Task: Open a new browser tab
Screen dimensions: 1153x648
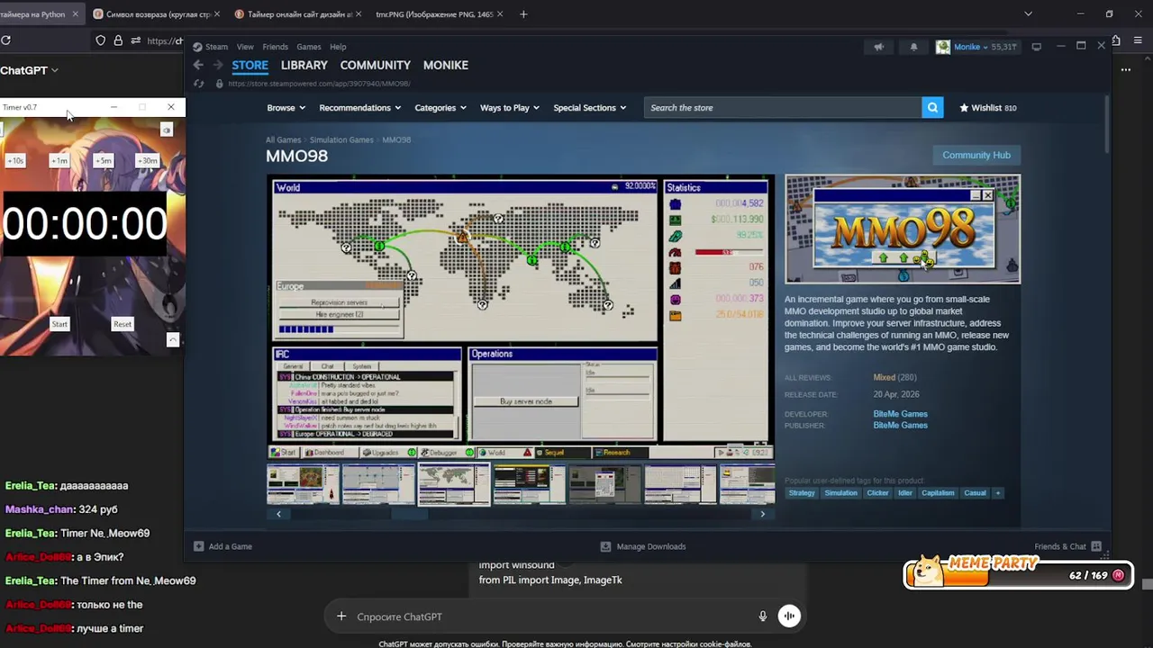Action: (523, 14)
